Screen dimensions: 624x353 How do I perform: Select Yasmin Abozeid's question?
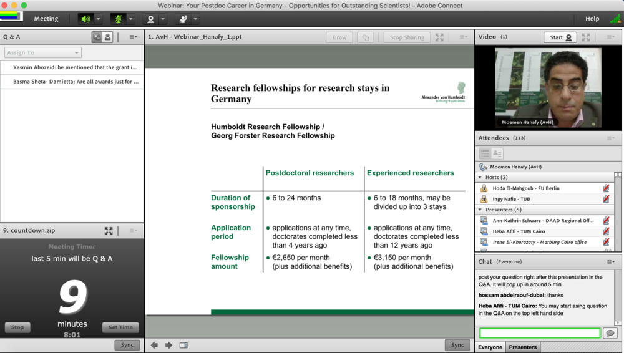[x=72, y=67]
